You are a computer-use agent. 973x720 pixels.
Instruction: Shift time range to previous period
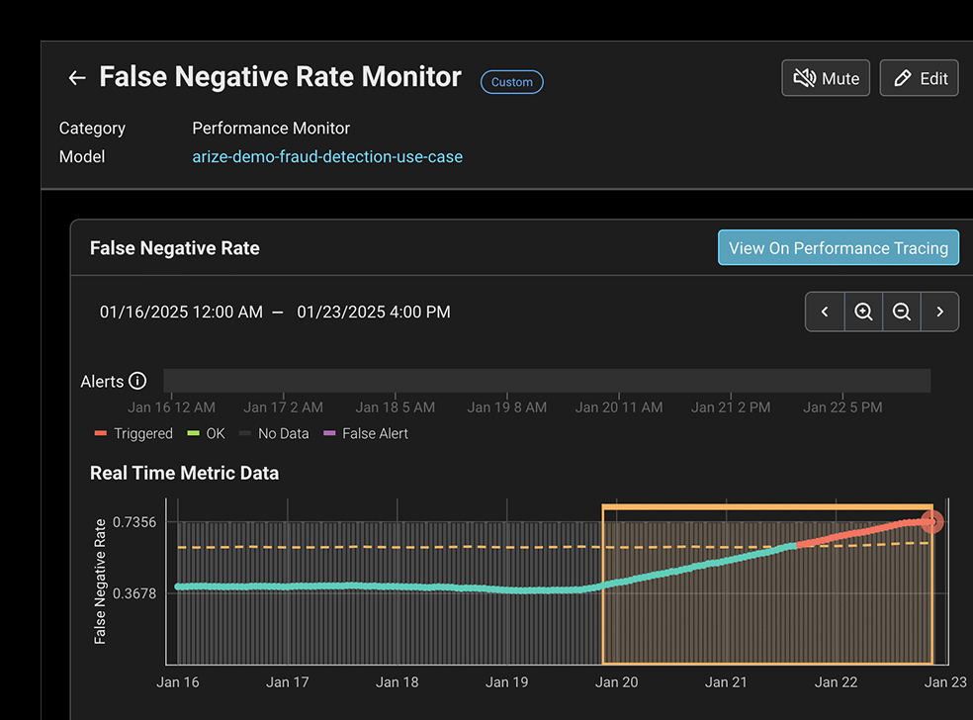(x=825, y=312)
